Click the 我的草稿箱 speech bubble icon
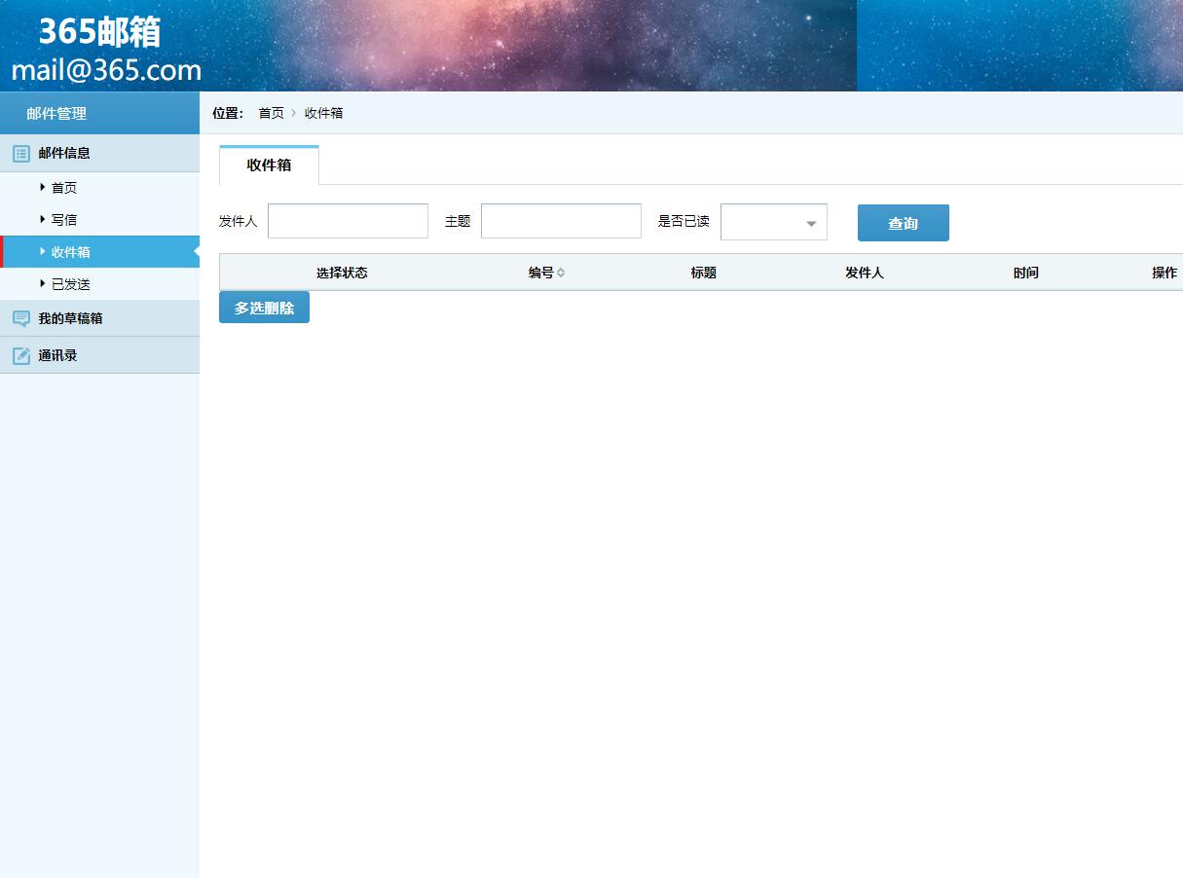1183x878 pixels. point(20,318)
